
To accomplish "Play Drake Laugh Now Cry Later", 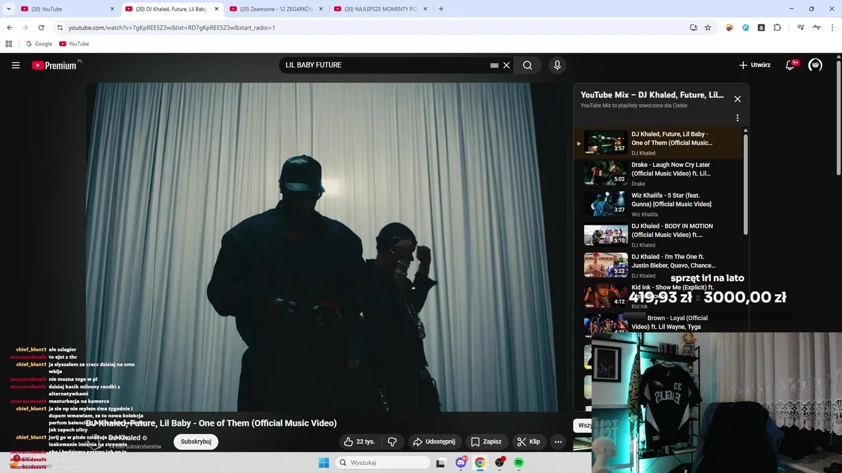I will click(x=660, y=173).
